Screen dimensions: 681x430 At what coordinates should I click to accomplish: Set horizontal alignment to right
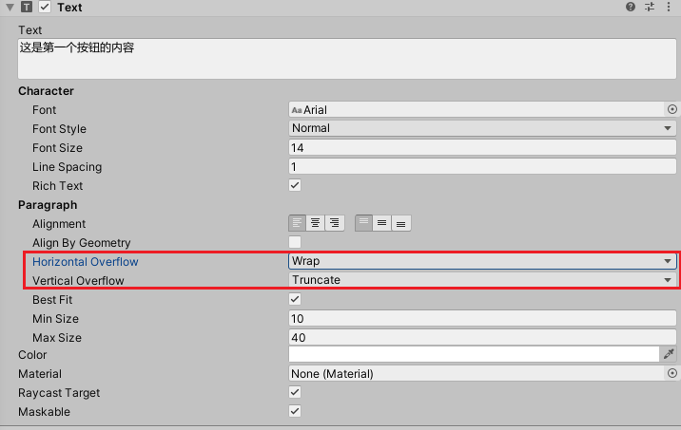(x=335, y=223)
